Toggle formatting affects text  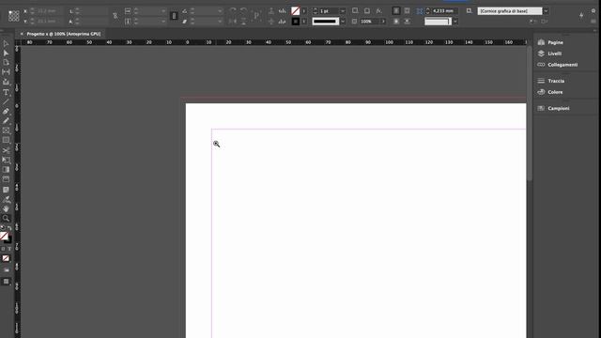click(x=9, y=249)
